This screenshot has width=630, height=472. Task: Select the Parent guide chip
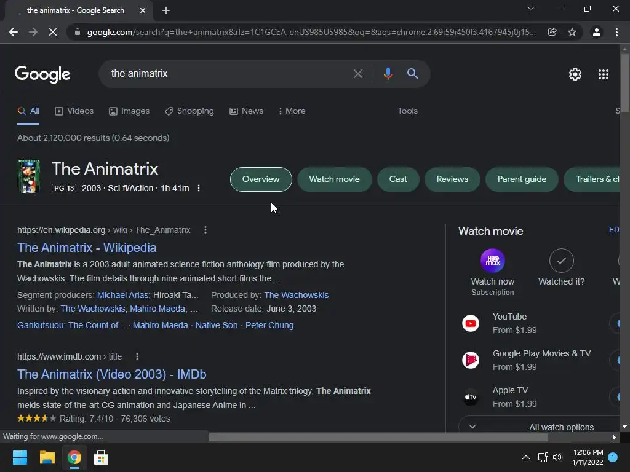[x=522, y=179]
